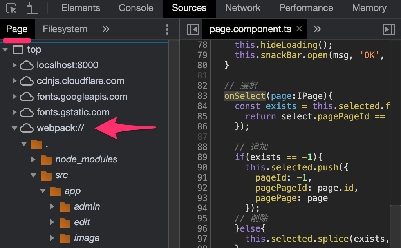Select the cdnjs.cloudflare.com label

click(81, 81)
